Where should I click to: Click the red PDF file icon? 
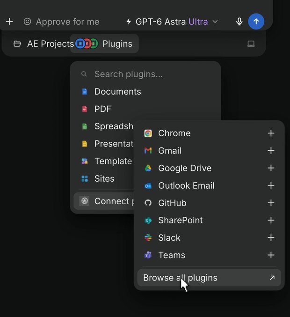(x=85, y=109)
